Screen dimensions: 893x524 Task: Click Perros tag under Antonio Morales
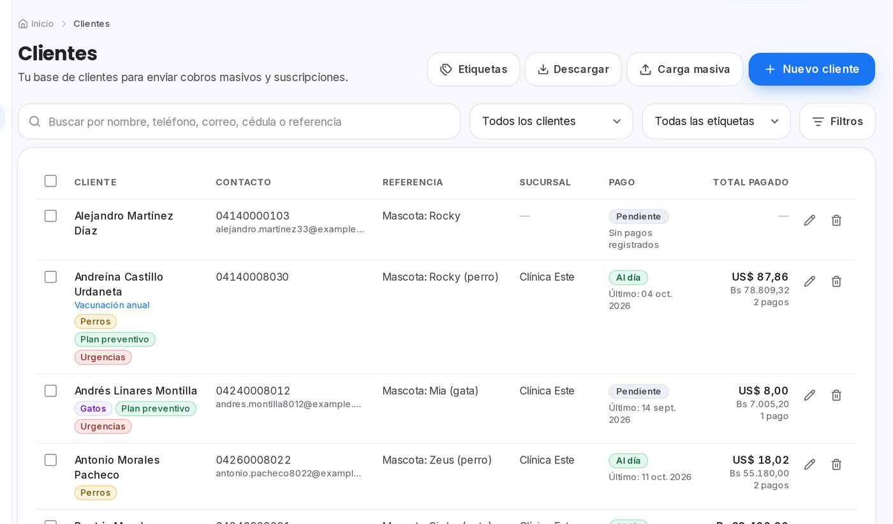(x=96, y=493)
